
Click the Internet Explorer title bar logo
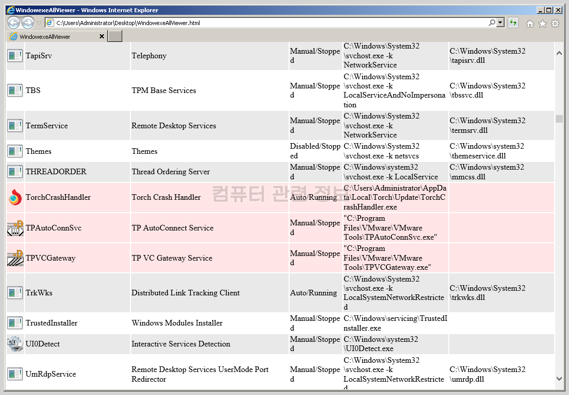click(11, 10)
